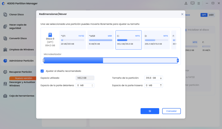The image size is (222, 129).
Task: Click the Clonar Disco sidebar icon
Action: tap(5, 14)
